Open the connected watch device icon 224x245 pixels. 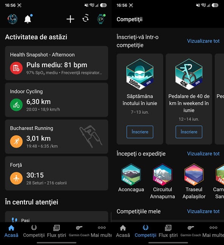[101, 19]
